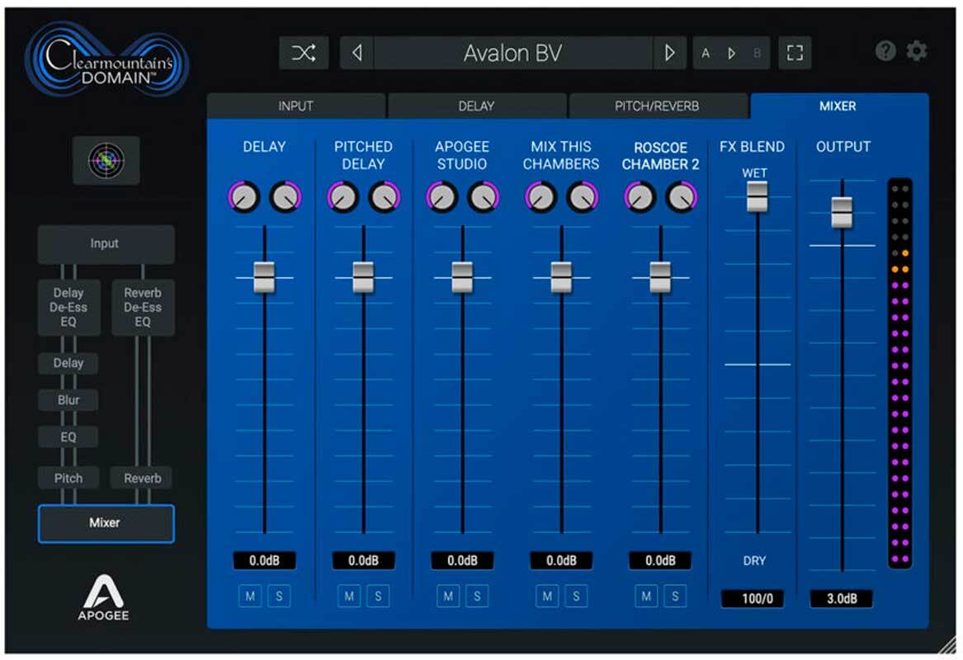Click the Apogee Studio channel fader handle

coord(462,277)
